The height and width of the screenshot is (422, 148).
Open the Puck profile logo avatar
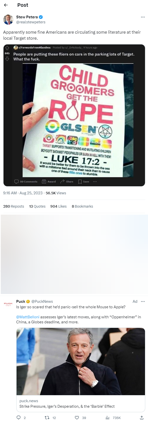[8, 304]
